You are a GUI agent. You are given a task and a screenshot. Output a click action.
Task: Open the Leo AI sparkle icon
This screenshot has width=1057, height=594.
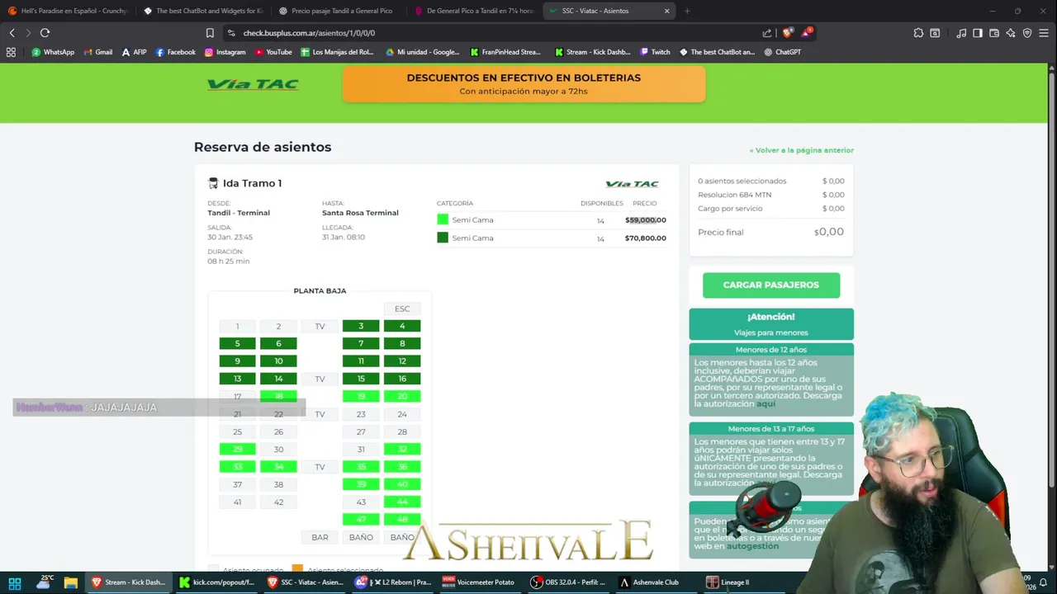[x=1011, y=33]
